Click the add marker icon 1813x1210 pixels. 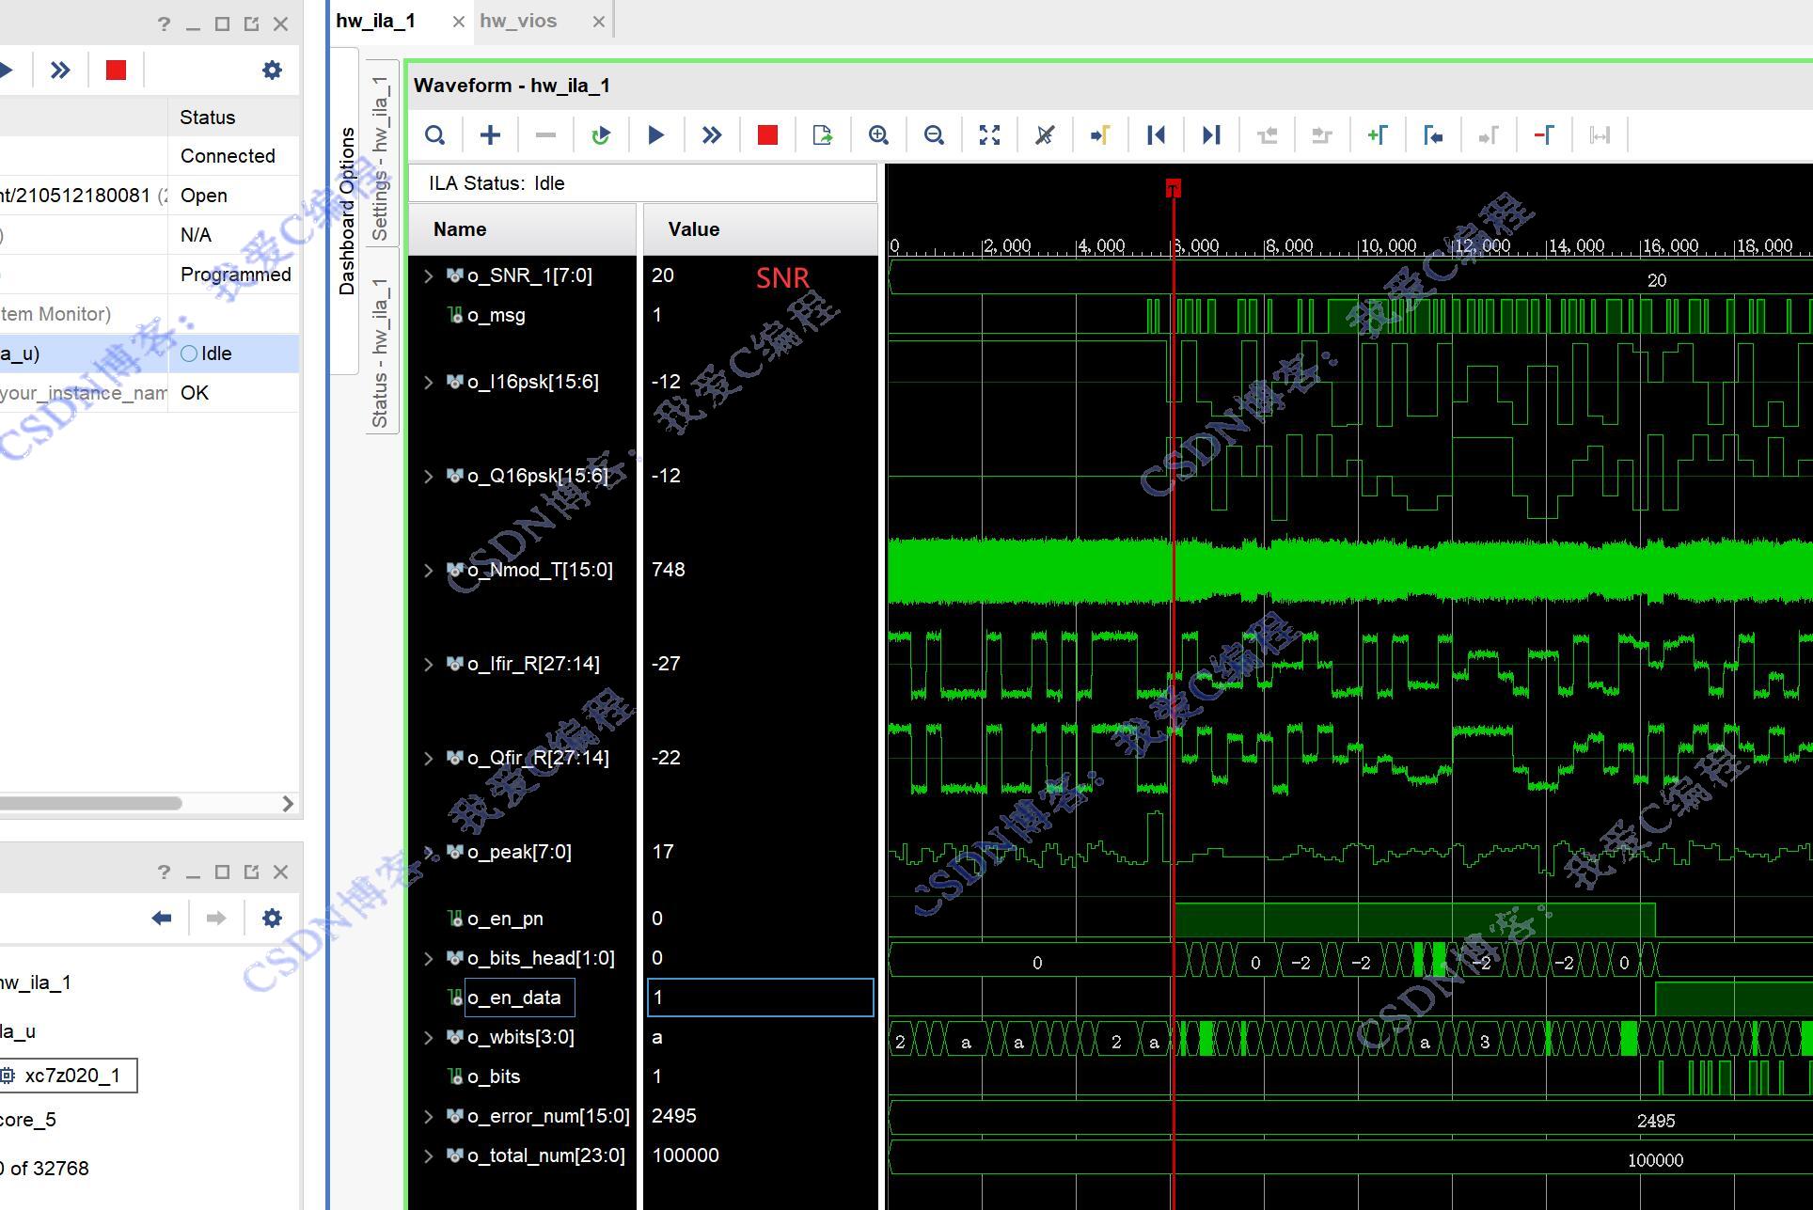[x=1378, y=135]
